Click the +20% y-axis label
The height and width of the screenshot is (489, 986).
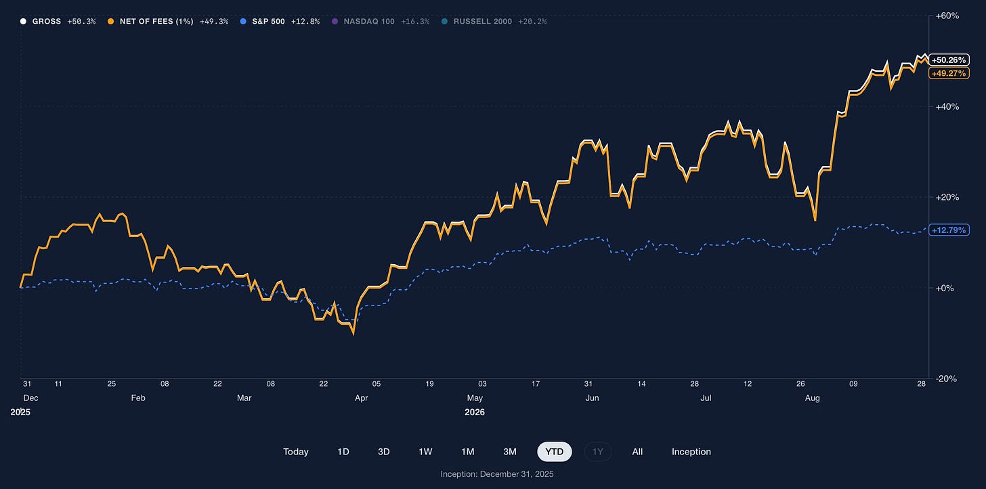[946, 197]
